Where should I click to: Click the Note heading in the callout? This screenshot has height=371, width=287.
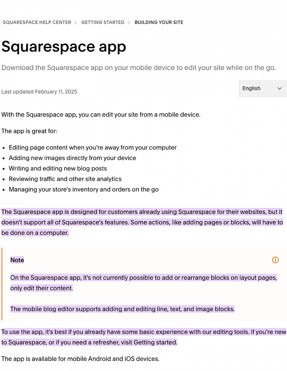[17, 260]
